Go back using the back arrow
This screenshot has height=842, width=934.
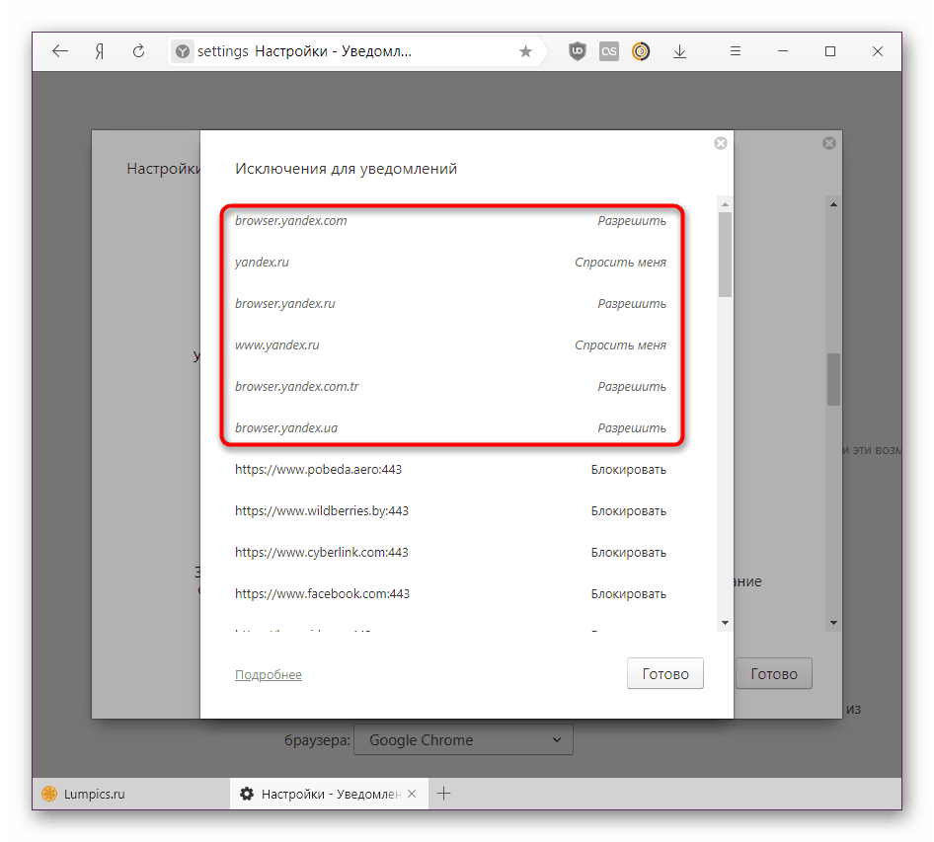click(x=60, y=51)
